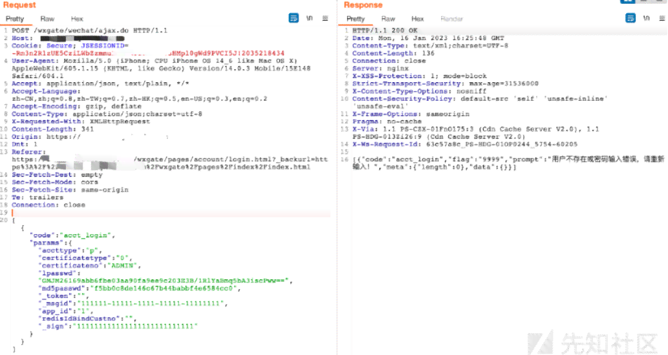Click the "app_id":"1" parameter
This screenshot has height=355, width=668.
point(66,312)
